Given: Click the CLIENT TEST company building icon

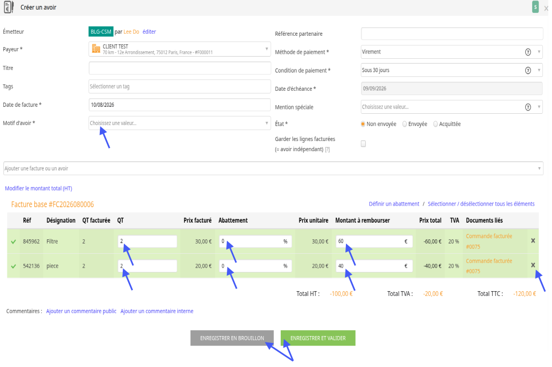Looking at the screenshot, I should pos(96,49).
